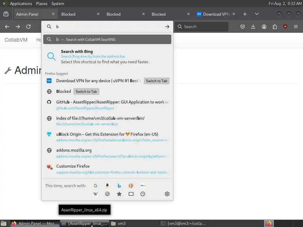Search this time with Google
303x227 pixels.
tap(96, 186)
